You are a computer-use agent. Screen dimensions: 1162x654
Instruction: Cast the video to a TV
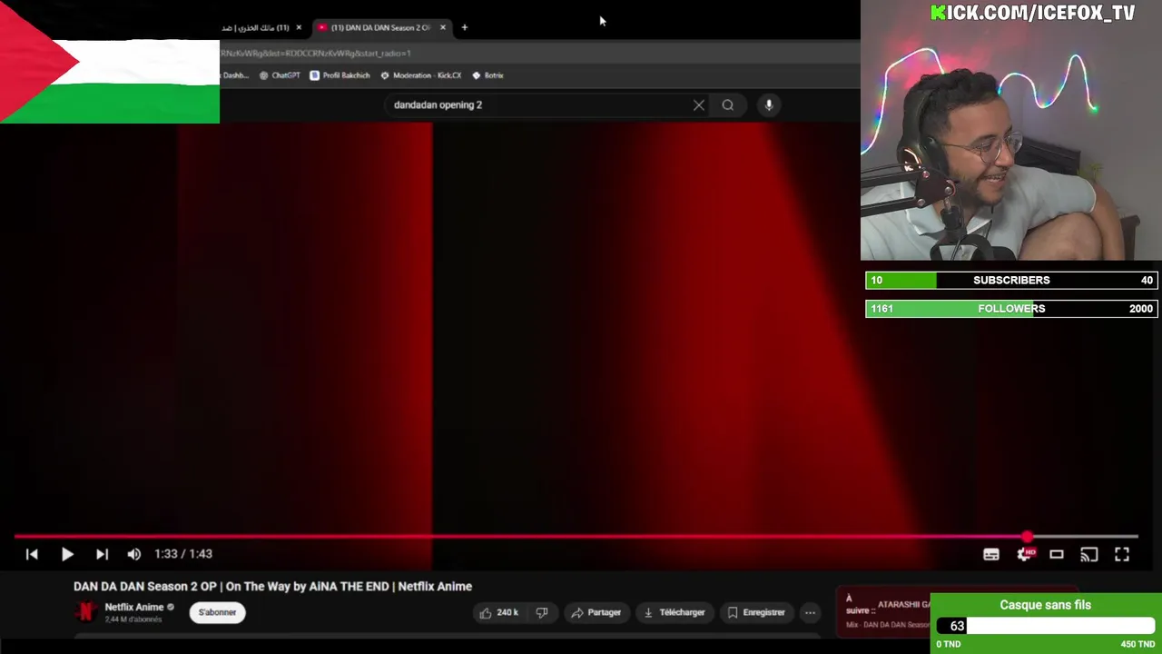[1089, 554]
